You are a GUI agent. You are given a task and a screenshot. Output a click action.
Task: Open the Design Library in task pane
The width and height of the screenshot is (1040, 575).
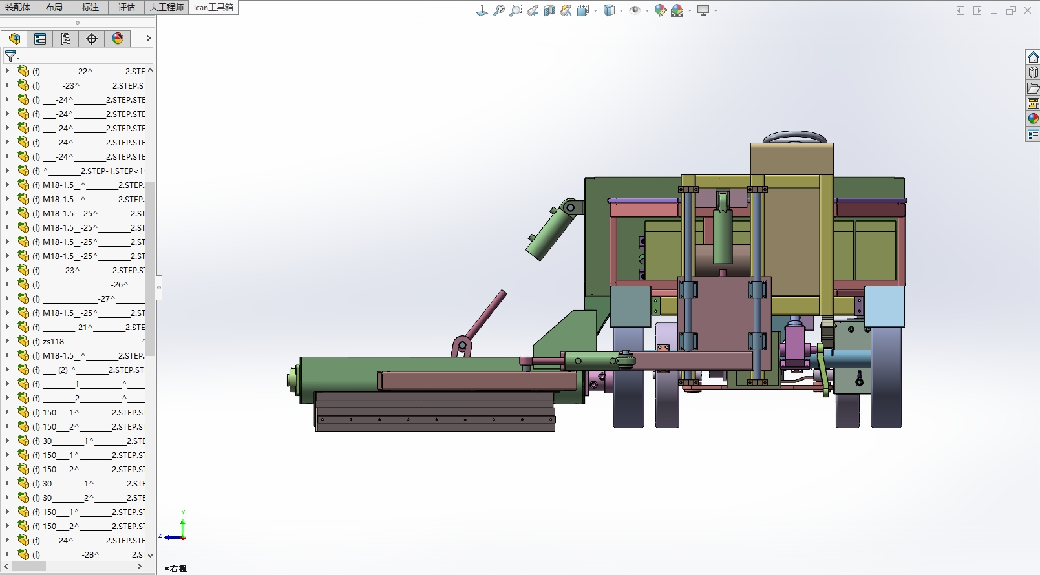(x=1033, y=72)
